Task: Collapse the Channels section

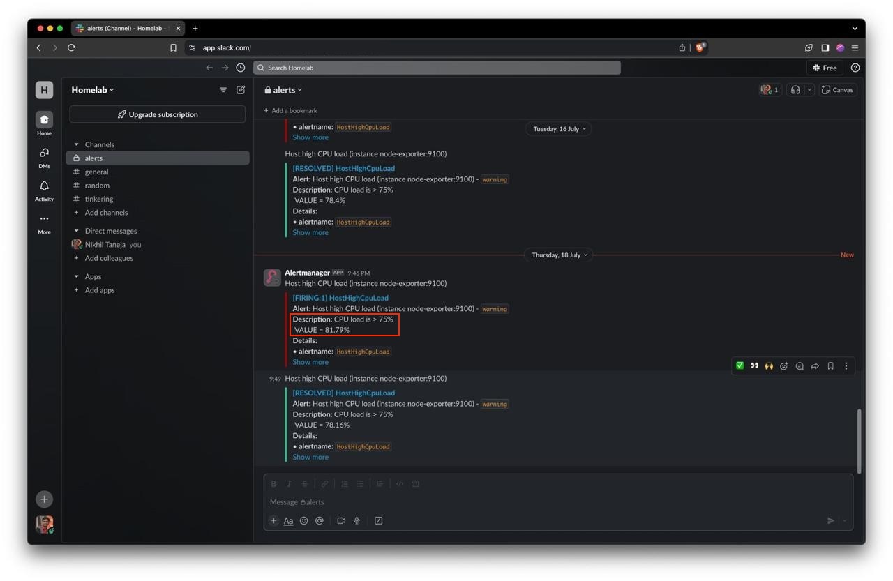Action: click(x=77, y=144)
